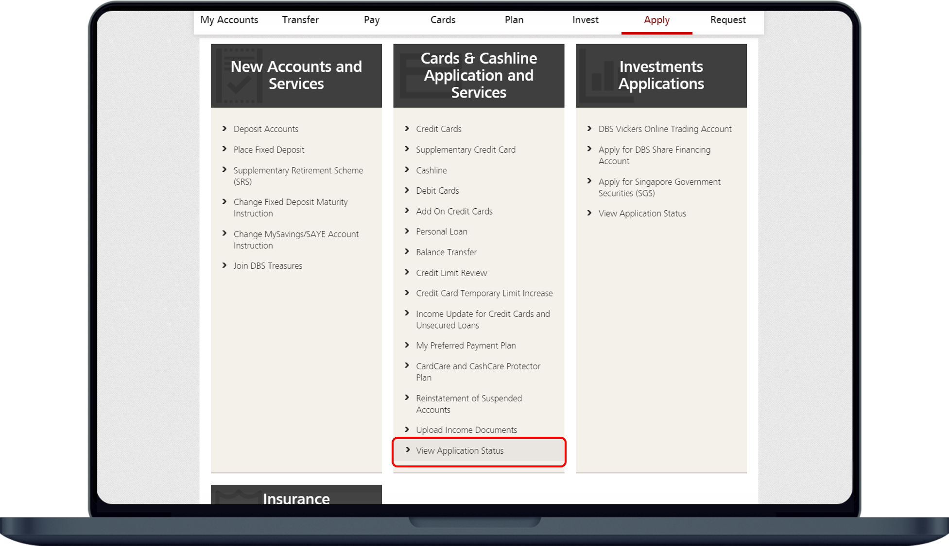Select Balance Transfer option

click(x=447, y=252)
